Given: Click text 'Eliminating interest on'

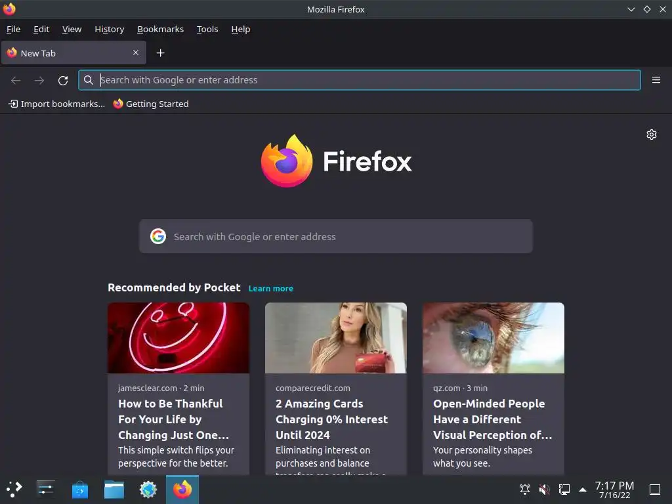Looking at the screenshot, I should 323,450.
